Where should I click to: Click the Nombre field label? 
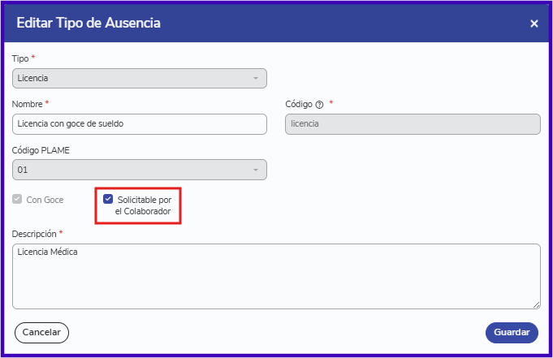tap(27, 104)
